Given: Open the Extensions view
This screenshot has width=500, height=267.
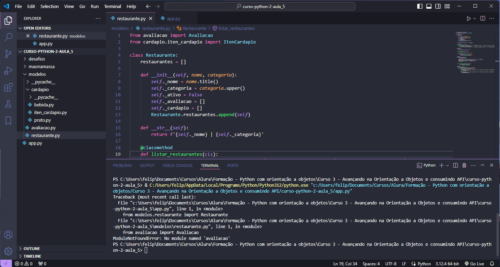Looking at the screenshot, I should click(8, 87).
